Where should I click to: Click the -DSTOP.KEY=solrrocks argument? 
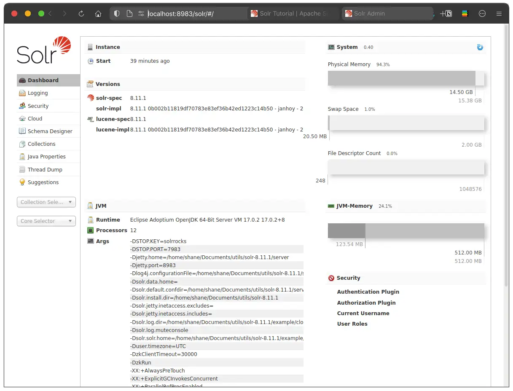[x=158, y=241]
